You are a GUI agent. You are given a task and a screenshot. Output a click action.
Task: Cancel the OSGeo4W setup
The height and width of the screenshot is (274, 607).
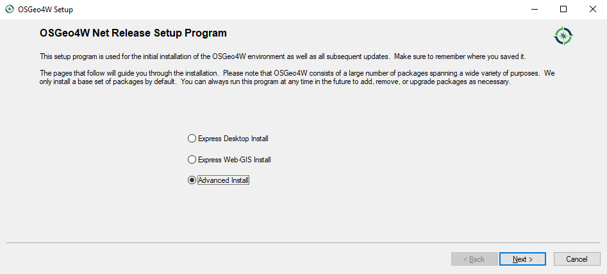click(577, 259)
